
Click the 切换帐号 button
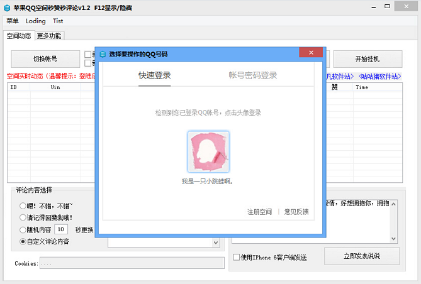[x=45, y=59]
